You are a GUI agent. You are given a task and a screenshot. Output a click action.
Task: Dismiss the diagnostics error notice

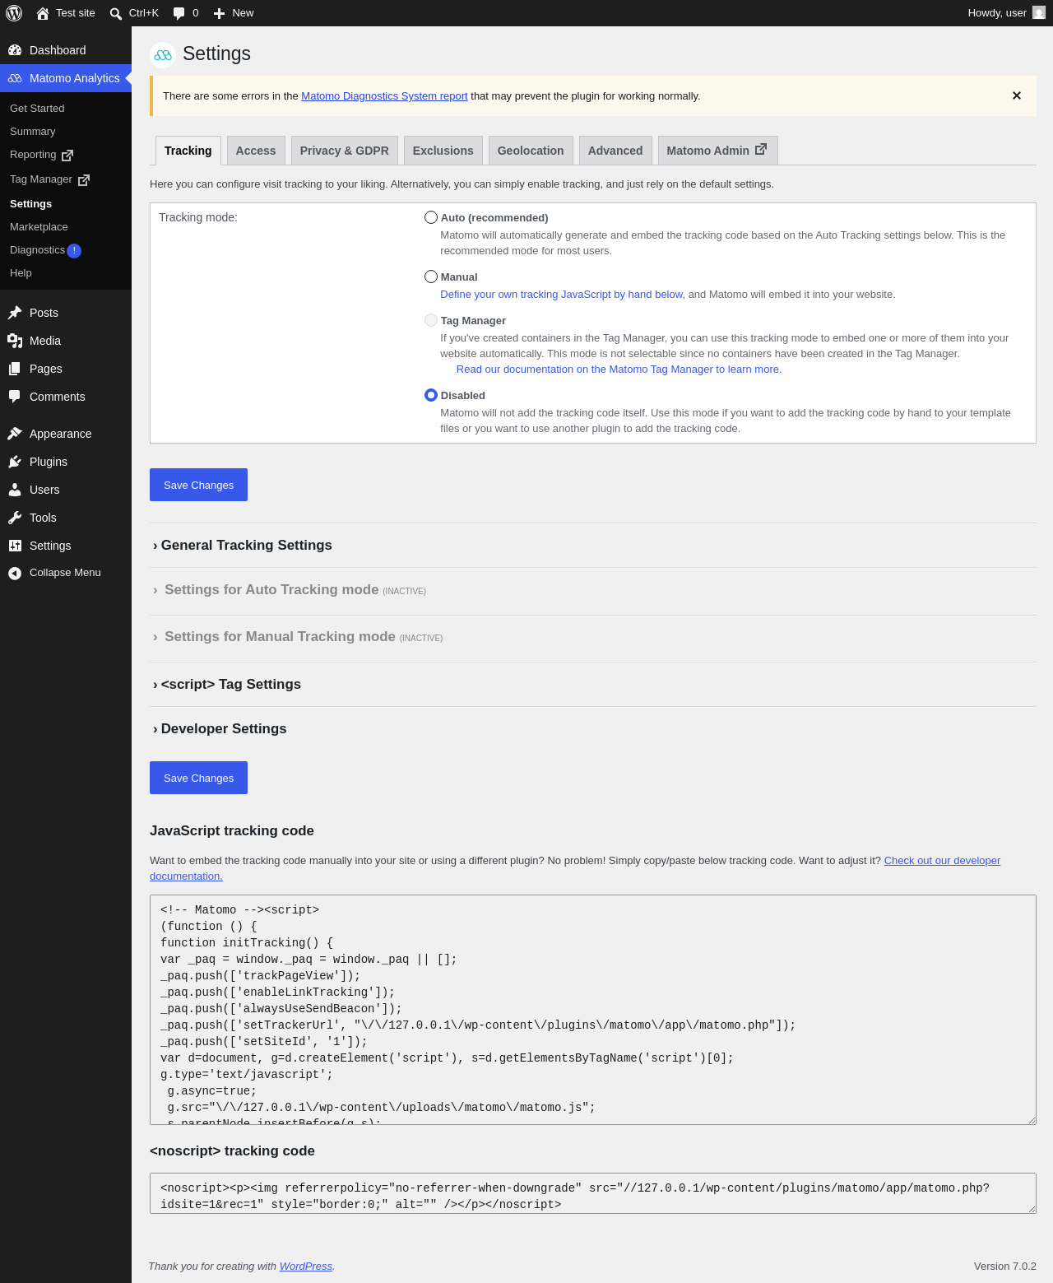coord(1017,95)
